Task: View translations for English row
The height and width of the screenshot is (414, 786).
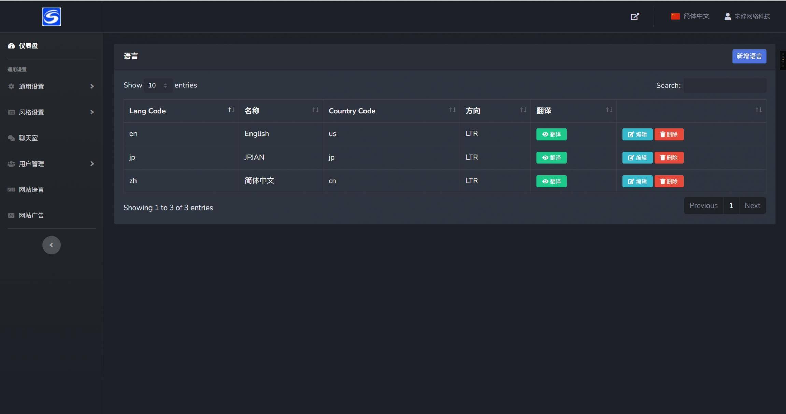Action: pyautogui.click(x=551, y=134)
